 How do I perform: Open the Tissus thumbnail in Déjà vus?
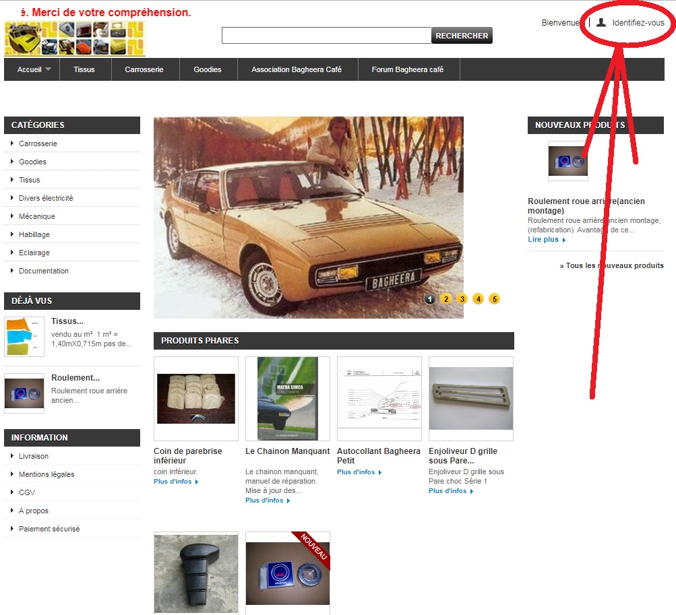coord(24,336)
